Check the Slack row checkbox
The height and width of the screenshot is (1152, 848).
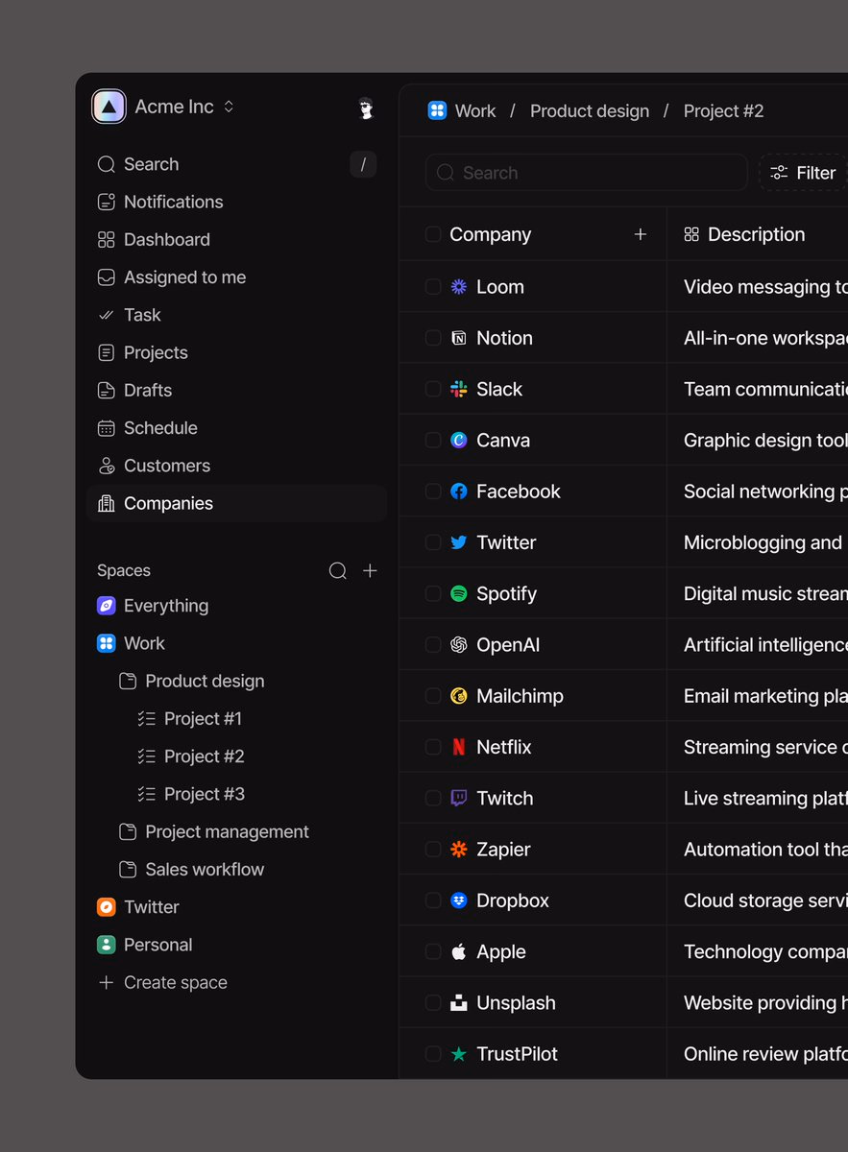click(x=433, y=389)
